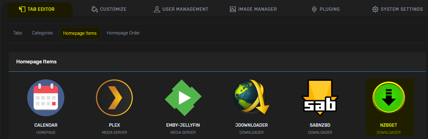The image size is (428, 139).
Task: Click the System Settings gear icon
Action: tap(375, 9)
